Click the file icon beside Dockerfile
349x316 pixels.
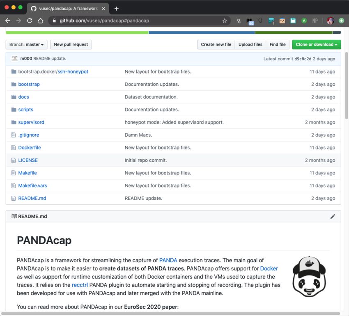(x=14, y=148)
